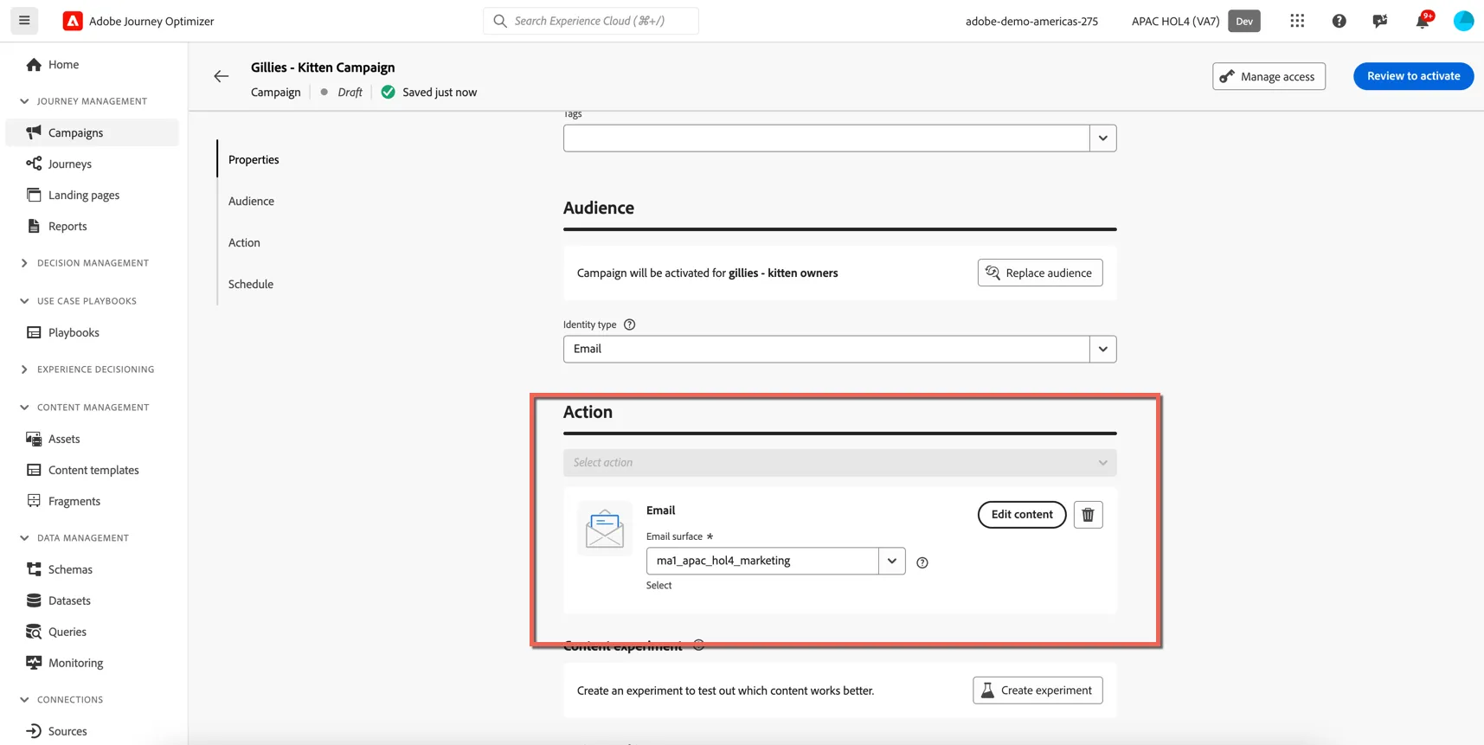Jump to the Audience section tab
Screen dimensions: 1484x745
click(251, 201)
